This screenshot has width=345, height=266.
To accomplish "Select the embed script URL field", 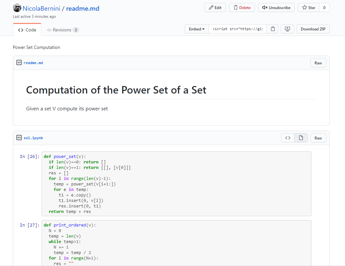I will click(x=237, y=29).
